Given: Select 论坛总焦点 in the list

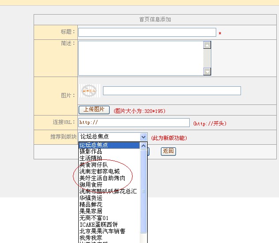Looking at the screenshot, I should 109,145.
